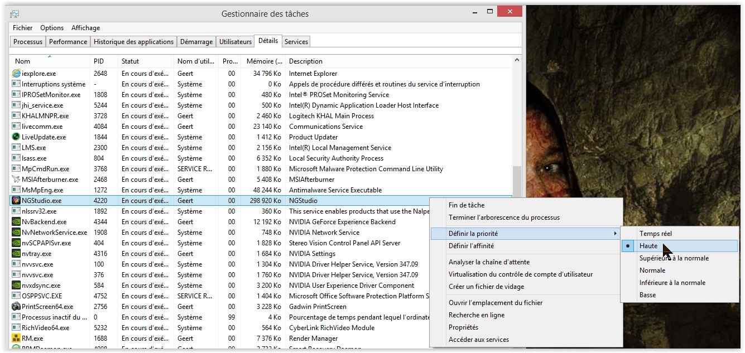Open the Historique des applications tab
The width and height of the screenshot is (745, 353).
click(133, 42)
